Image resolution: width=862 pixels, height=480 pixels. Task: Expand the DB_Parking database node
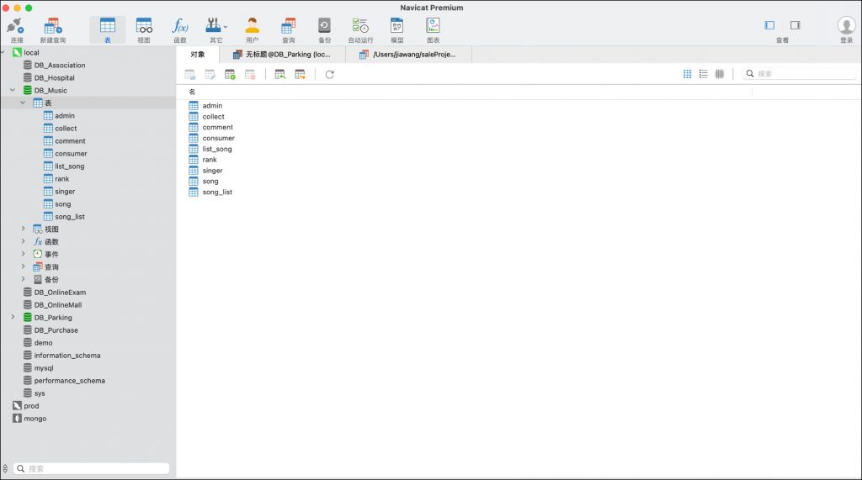(x=13, y=317)
